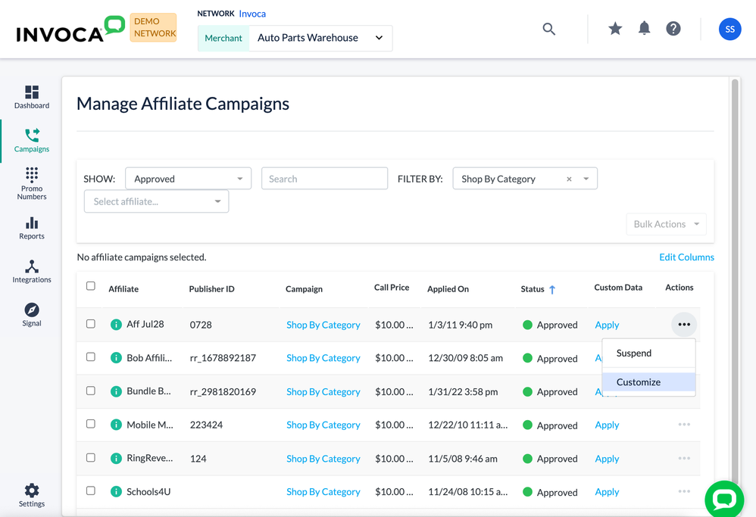This screenshot has height=517, width=756.
Task: Open Settings gear in sidebar
Action: tap(32, 495)
